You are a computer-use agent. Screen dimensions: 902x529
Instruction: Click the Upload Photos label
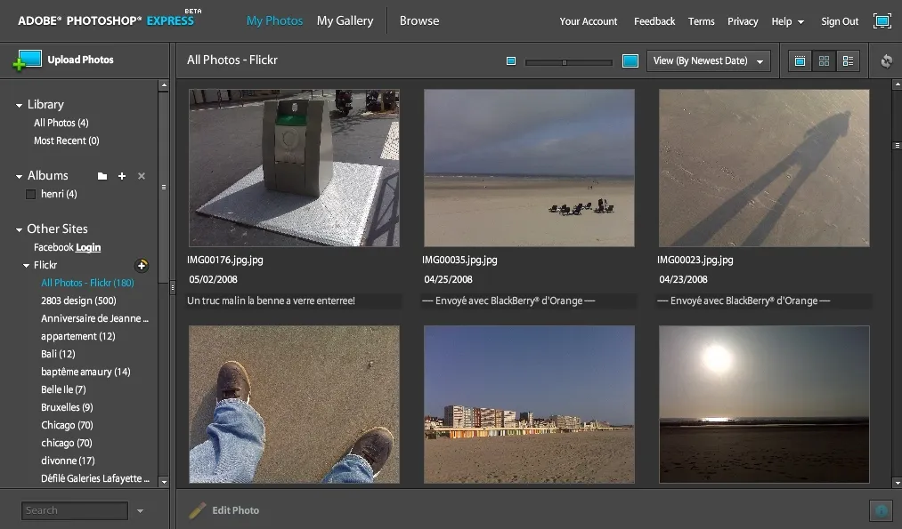pos(80,60)
